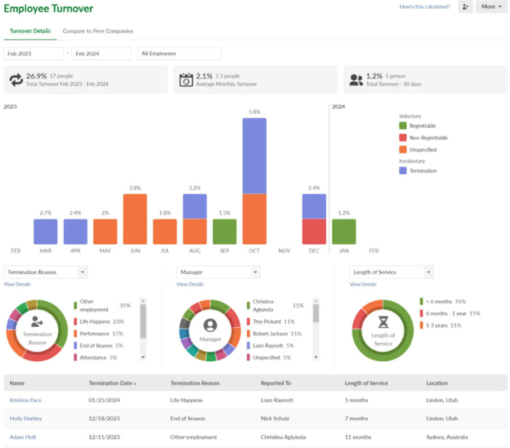
Task: Open Kristina Pace's employee record
Action: coord(25,400)
